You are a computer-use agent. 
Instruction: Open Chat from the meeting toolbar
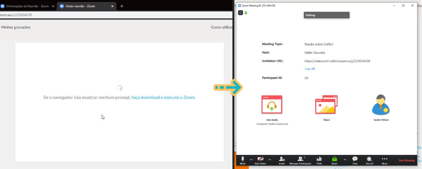355,160
